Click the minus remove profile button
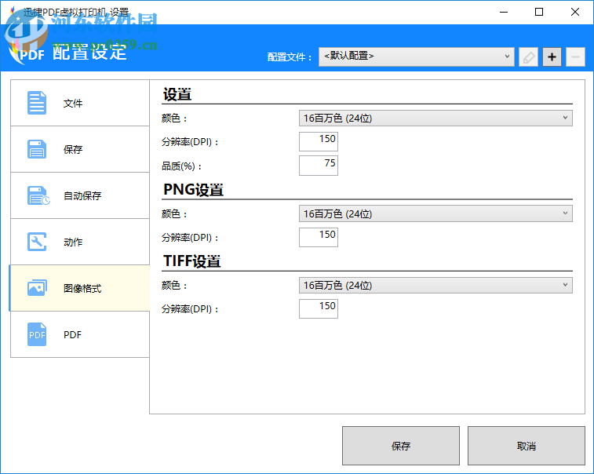Image resolution: width=594 pixels, height=474 pixels. point(575,57)
